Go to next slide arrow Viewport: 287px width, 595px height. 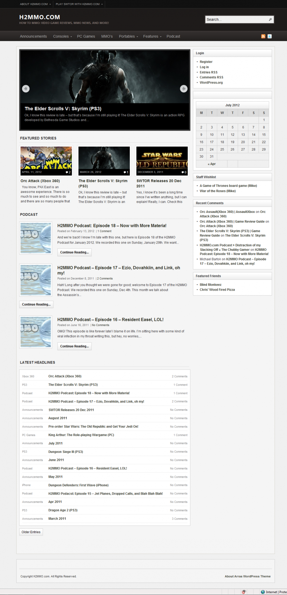point(184,89)
